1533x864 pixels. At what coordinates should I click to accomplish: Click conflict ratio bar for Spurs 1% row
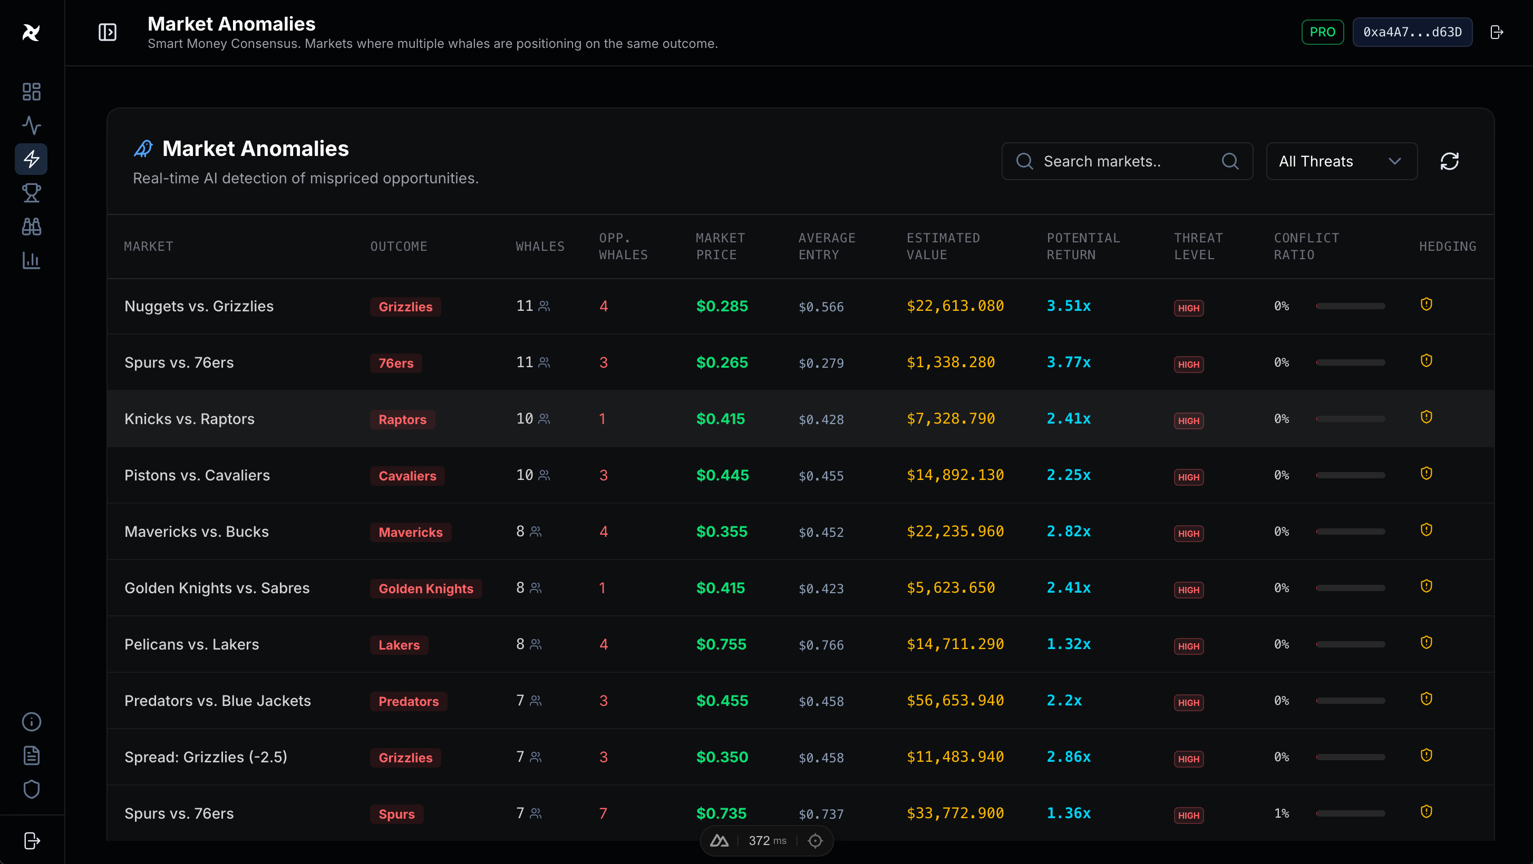click(x=1350, y=813)
